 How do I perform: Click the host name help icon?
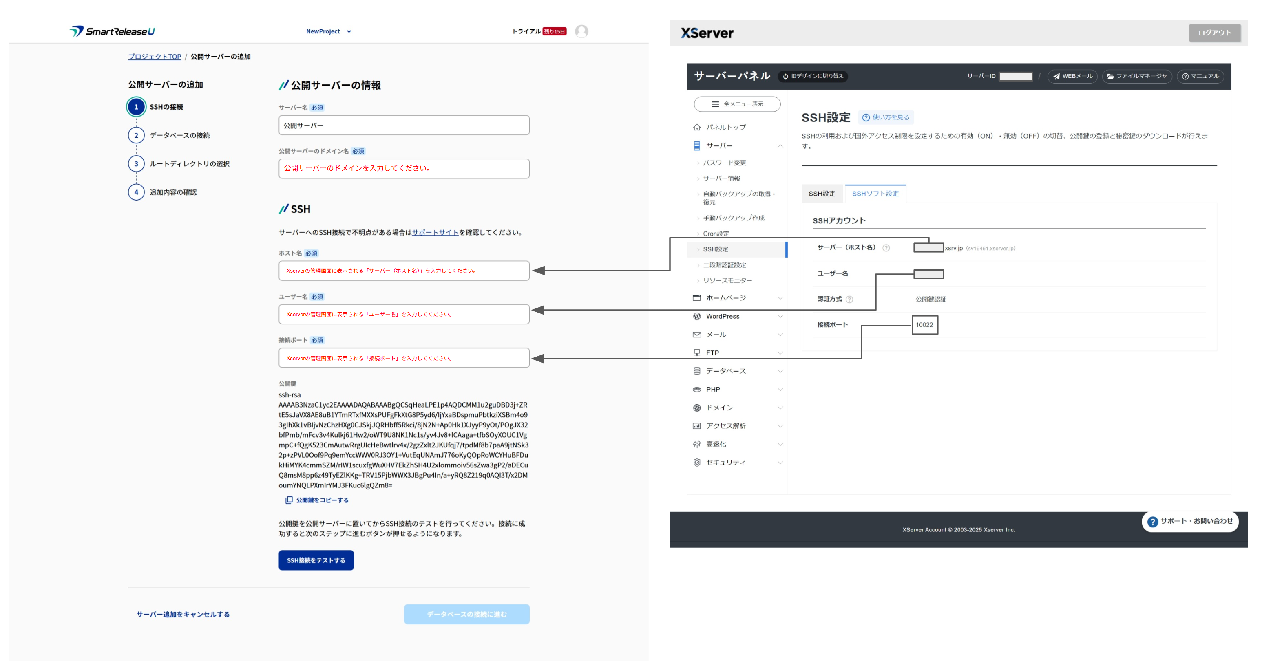click(886, 248)
